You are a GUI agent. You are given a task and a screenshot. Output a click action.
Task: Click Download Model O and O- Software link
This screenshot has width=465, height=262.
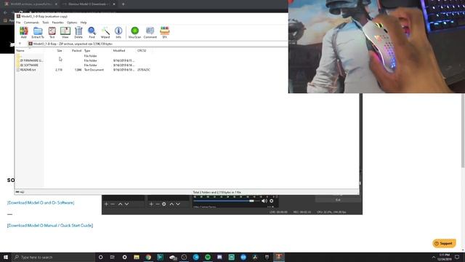(x=41, y=202)
